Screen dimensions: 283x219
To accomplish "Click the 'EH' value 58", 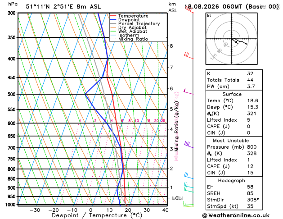I will pyautogui.click(x=250, y=187).
